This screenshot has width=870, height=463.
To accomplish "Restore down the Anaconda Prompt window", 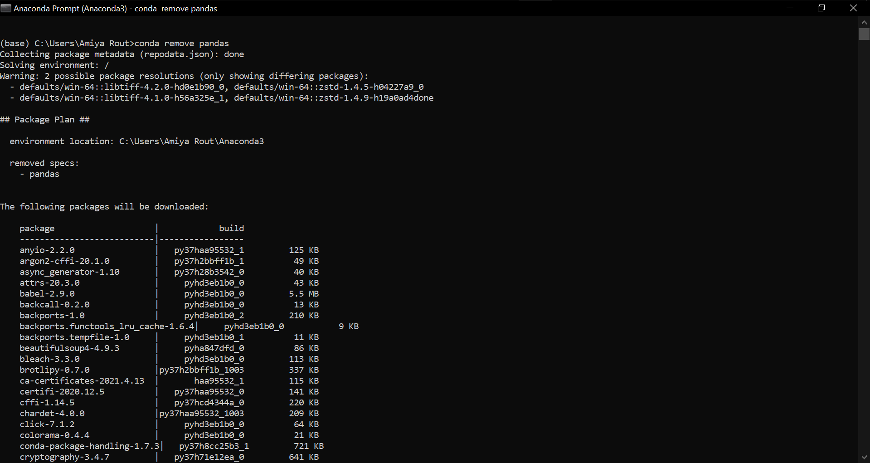I will tap(821, 8).
